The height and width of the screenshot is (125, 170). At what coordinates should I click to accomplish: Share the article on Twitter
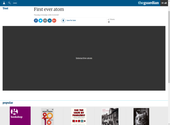40,21
